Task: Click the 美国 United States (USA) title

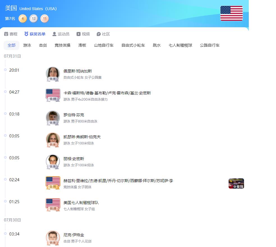Action: click(x=31, y=8)
